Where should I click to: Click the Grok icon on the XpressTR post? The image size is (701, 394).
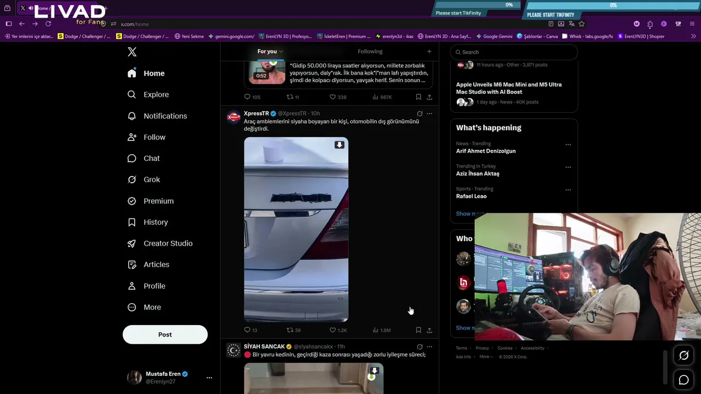(420, 114)
